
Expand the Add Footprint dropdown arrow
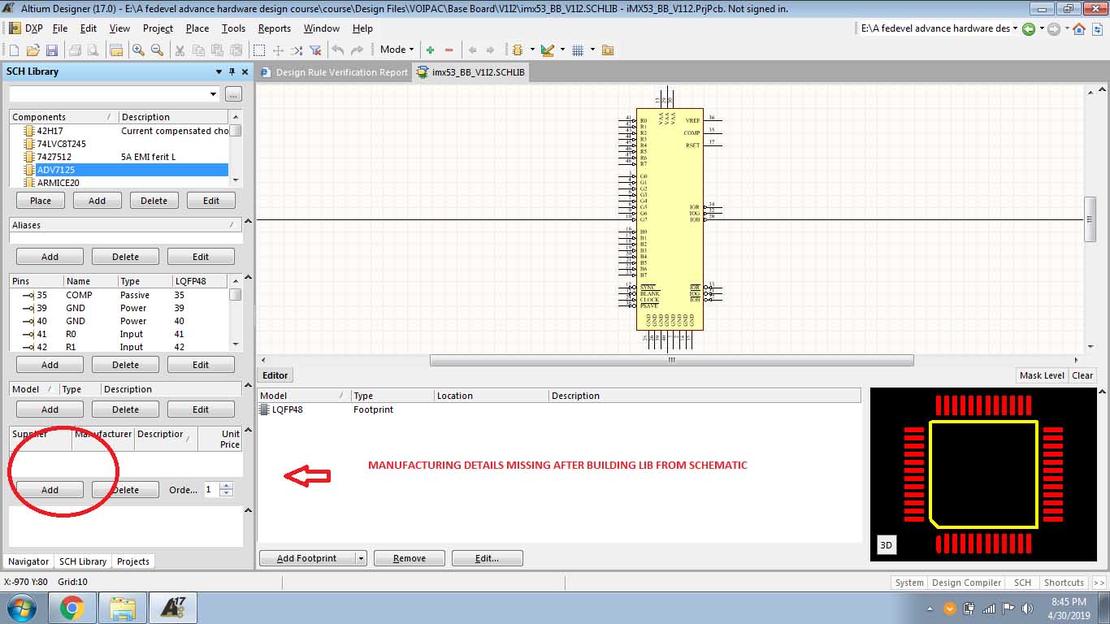point(361,558)
